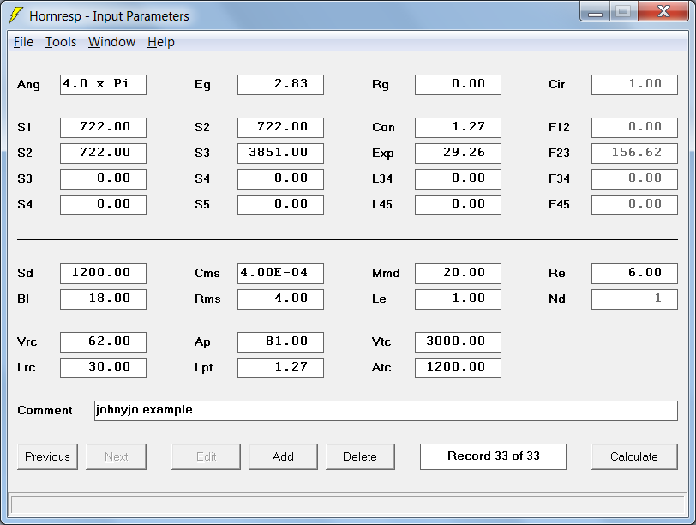
Task: Select the Rms field with 4.00
Action: 280,299
